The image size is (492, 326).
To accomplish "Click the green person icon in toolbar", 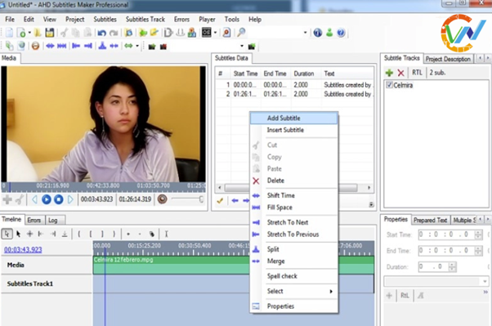I will 329,33.
